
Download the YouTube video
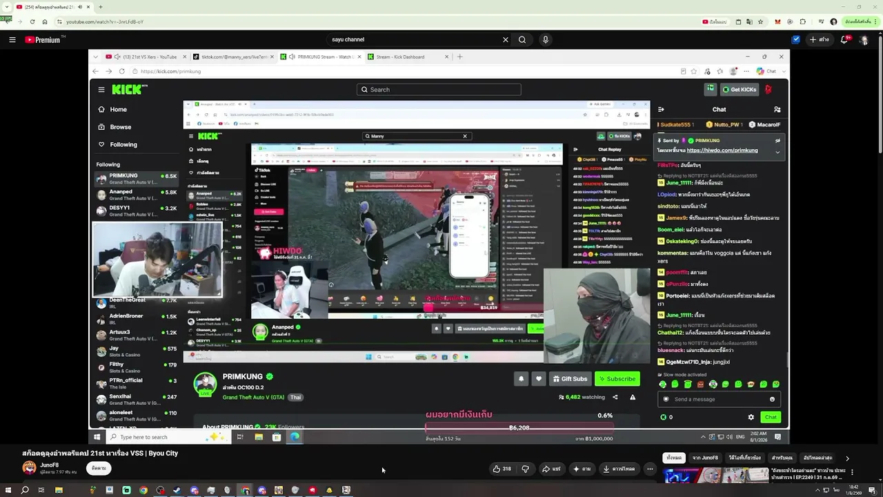pyautogui.click(x=619, y=469)
